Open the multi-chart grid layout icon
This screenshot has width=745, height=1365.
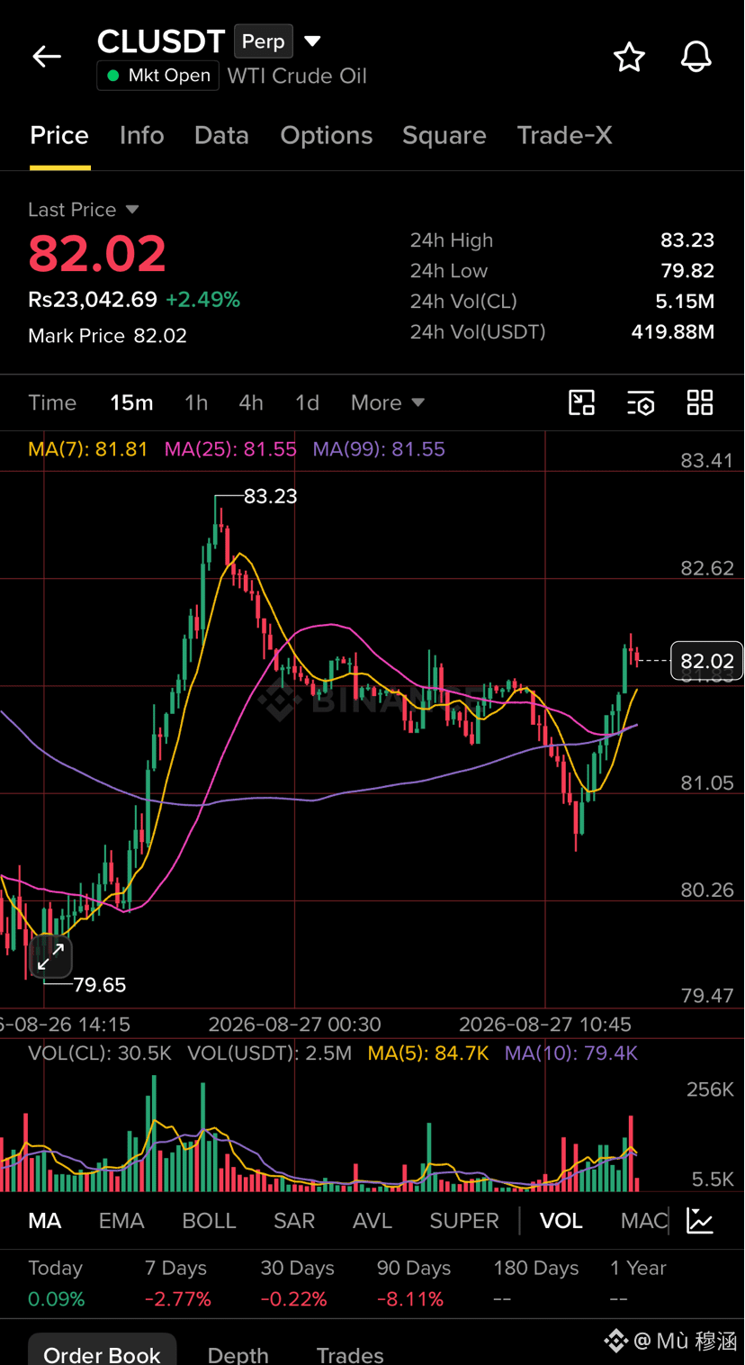pyautogui.click(x=700, y=402)
